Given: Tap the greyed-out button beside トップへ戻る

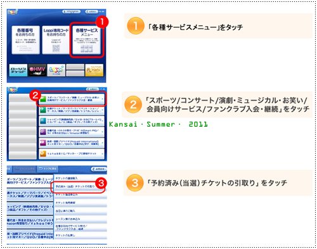Looking at the screenshot, I should point(25,169).
